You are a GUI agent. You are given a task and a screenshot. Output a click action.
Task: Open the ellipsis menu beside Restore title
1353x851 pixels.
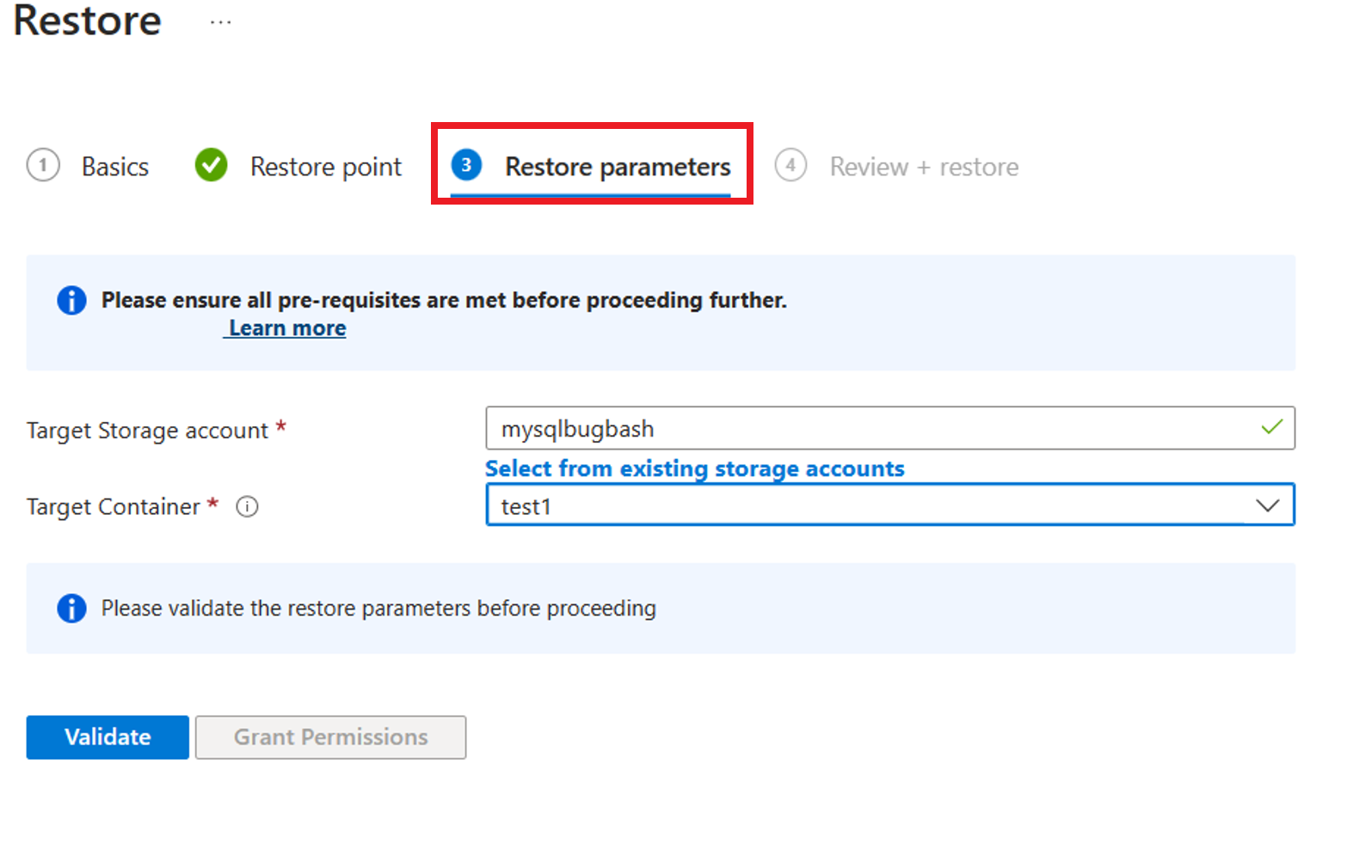(x=221, y=23)
